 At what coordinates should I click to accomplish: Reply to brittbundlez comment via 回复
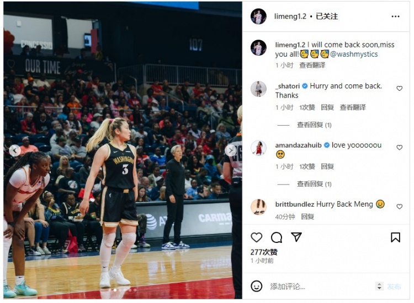tap(307, 217)
